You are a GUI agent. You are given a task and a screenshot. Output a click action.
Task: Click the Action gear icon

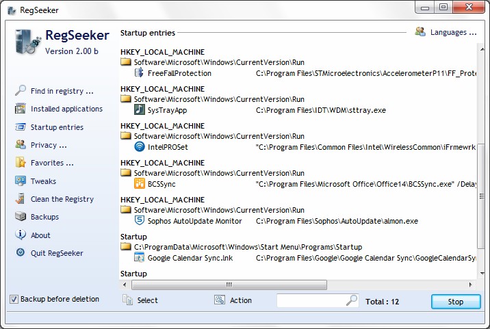pos(220,300)
